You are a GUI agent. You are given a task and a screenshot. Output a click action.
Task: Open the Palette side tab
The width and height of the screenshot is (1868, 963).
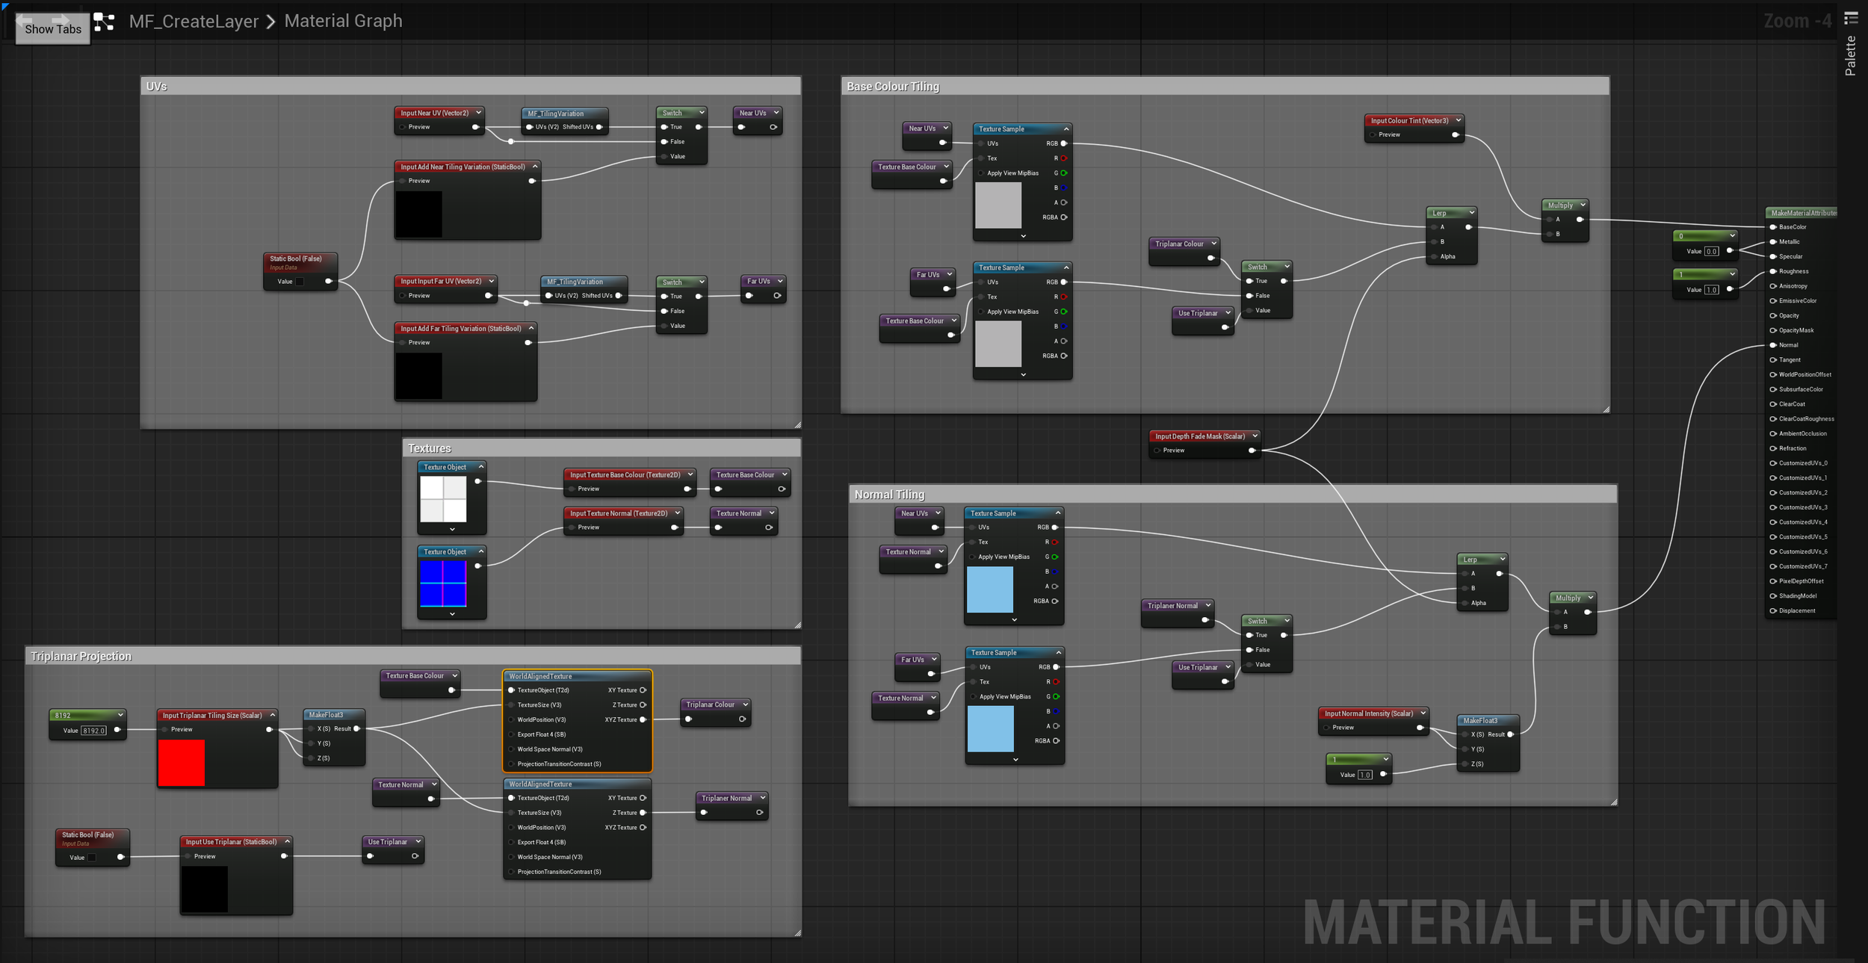(x=1851, y=56)
